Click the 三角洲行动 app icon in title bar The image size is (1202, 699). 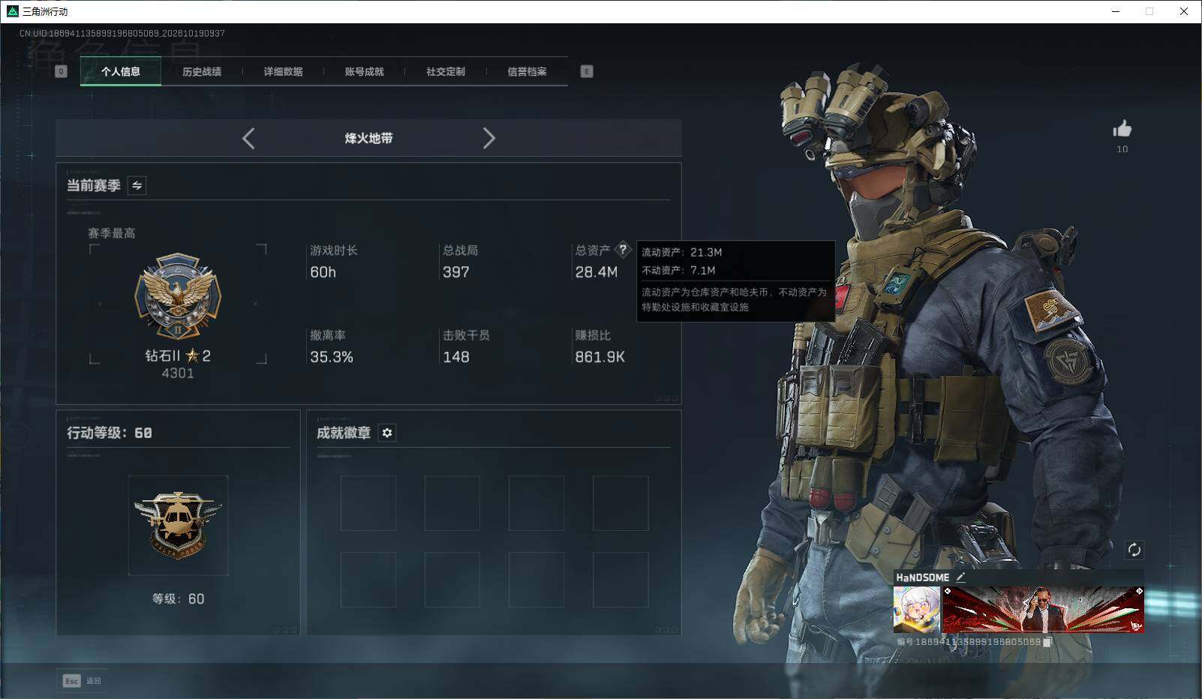coord(12,11)
